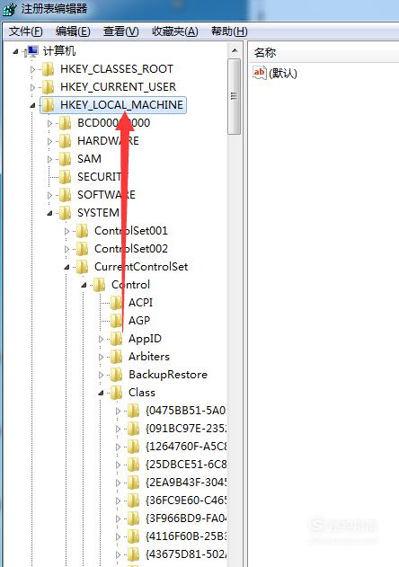Viewport: 399px width, 567px height.
Task: Open the 帮助(H) menu
Action: click(x=229, y=31)
